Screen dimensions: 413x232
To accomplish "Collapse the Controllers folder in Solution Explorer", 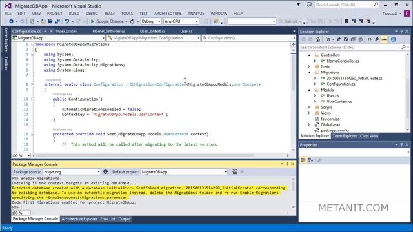I will point(309,55).
